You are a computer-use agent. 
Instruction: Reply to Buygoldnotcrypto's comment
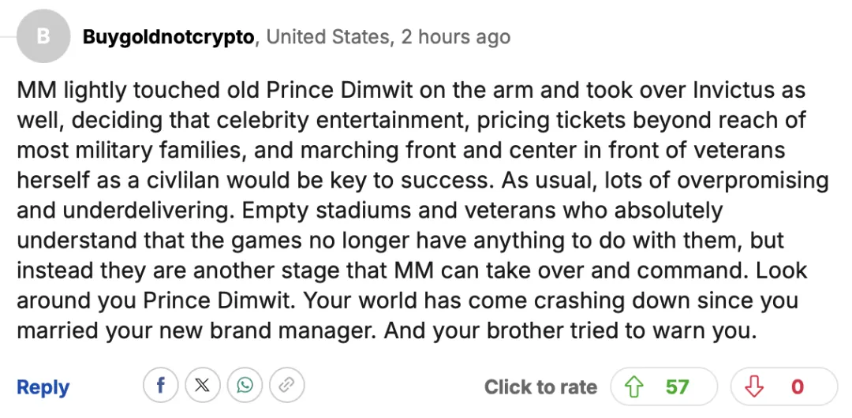[x=43, y=387]
